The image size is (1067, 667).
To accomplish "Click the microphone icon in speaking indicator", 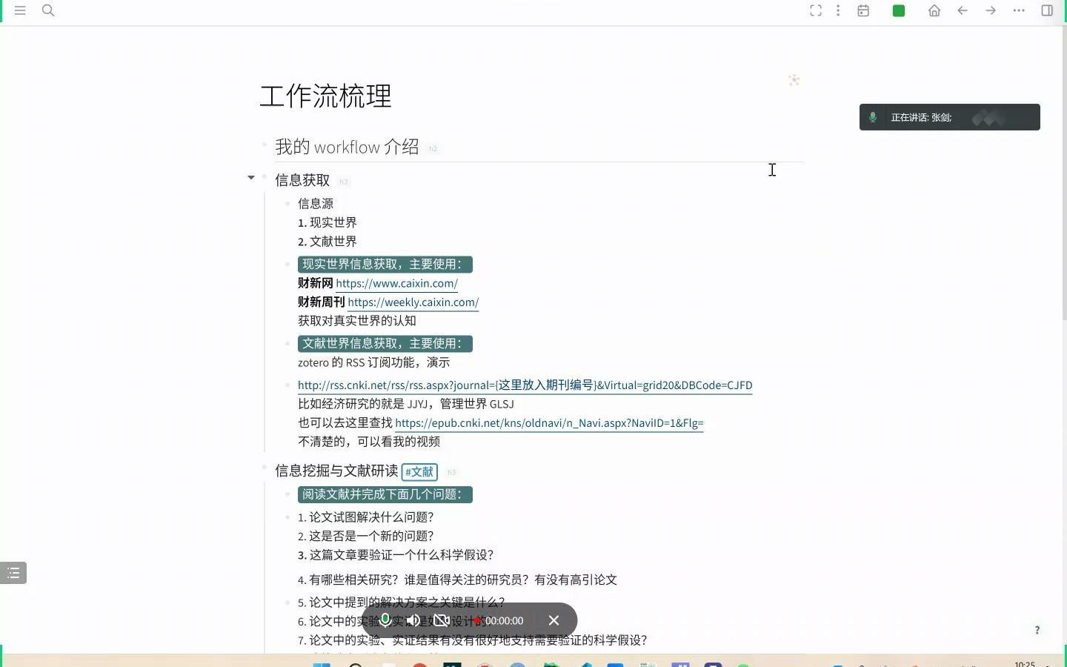I will tap(873, 117).
